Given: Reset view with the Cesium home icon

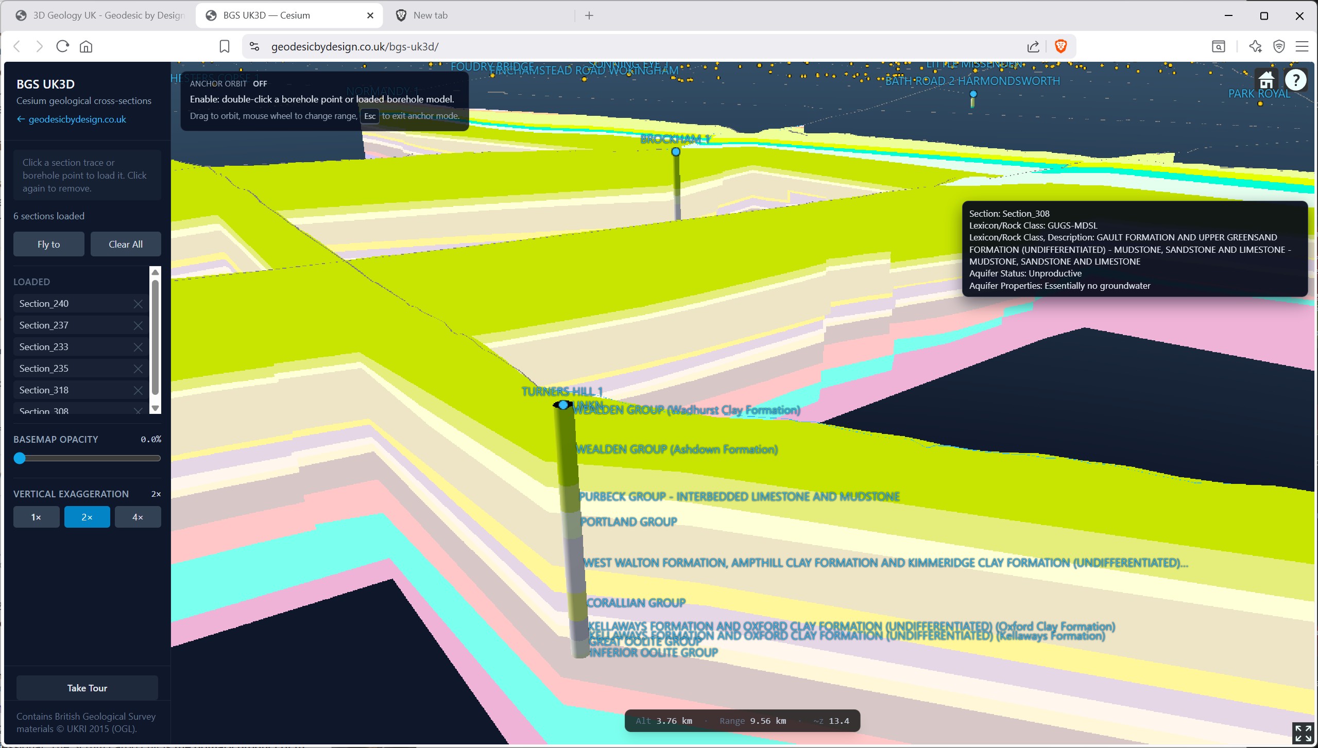Looking at the screenshot, I should 1266,80.
